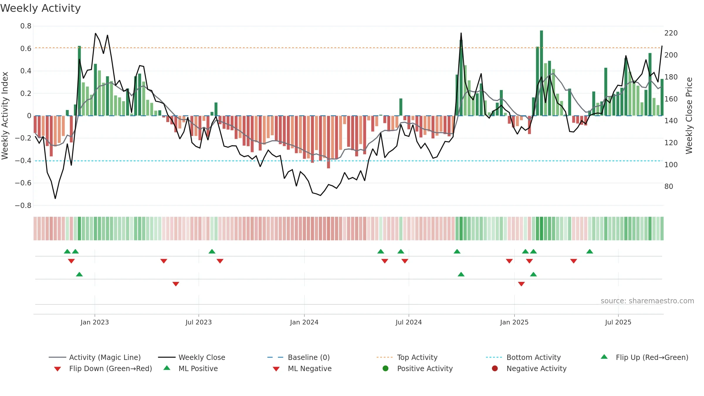Select the Jul 2024 x-axis label
704x396 pixels.
tap(409, 322)
